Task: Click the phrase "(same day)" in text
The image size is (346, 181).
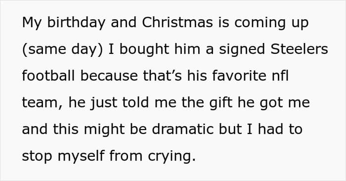Action: click(62, 49)
